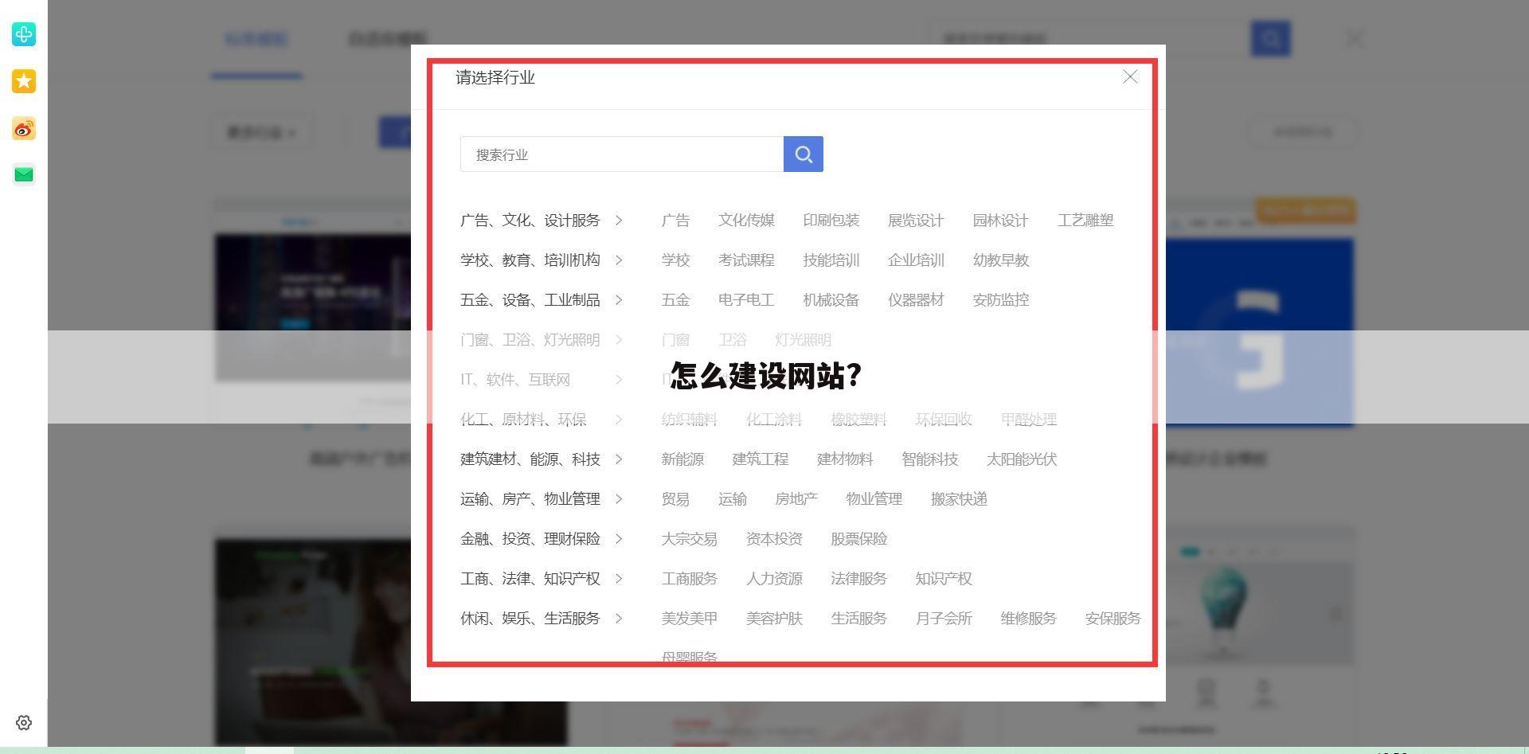Open the settings gear at bottom left
The width and height of the screenshot is (1529, 754).
coord(23,723)
